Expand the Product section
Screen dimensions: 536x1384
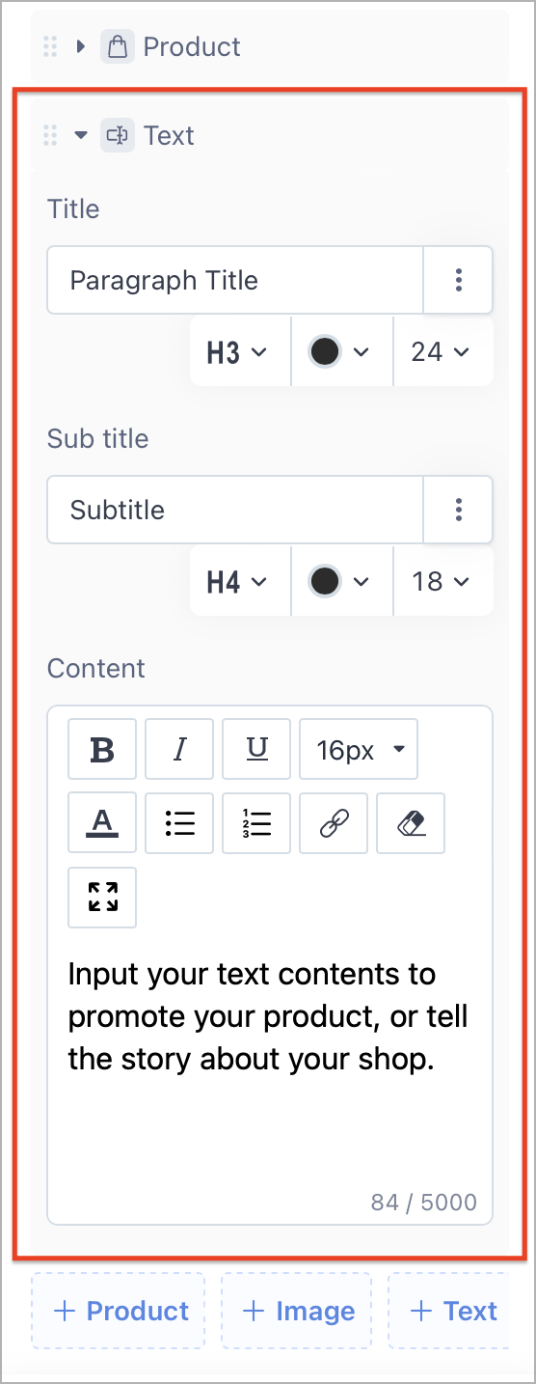point(81,46)
